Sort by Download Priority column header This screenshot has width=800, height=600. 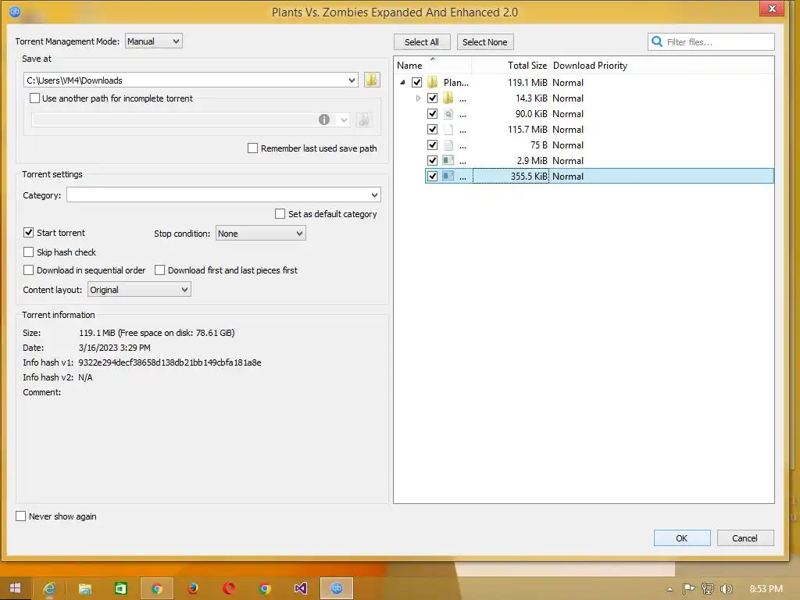[x=591, y=66]
